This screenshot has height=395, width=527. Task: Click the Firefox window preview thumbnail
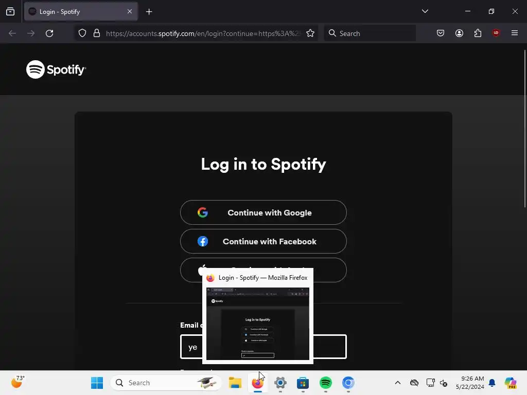258,324
